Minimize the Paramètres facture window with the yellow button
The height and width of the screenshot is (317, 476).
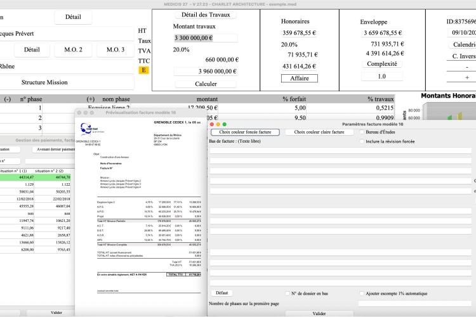coord(218,124)
